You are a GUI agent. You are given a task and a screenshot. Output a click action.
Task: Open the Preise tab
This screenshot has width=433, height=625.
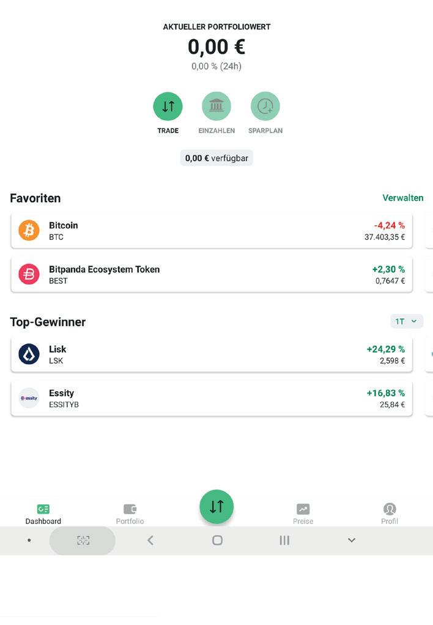303,514
